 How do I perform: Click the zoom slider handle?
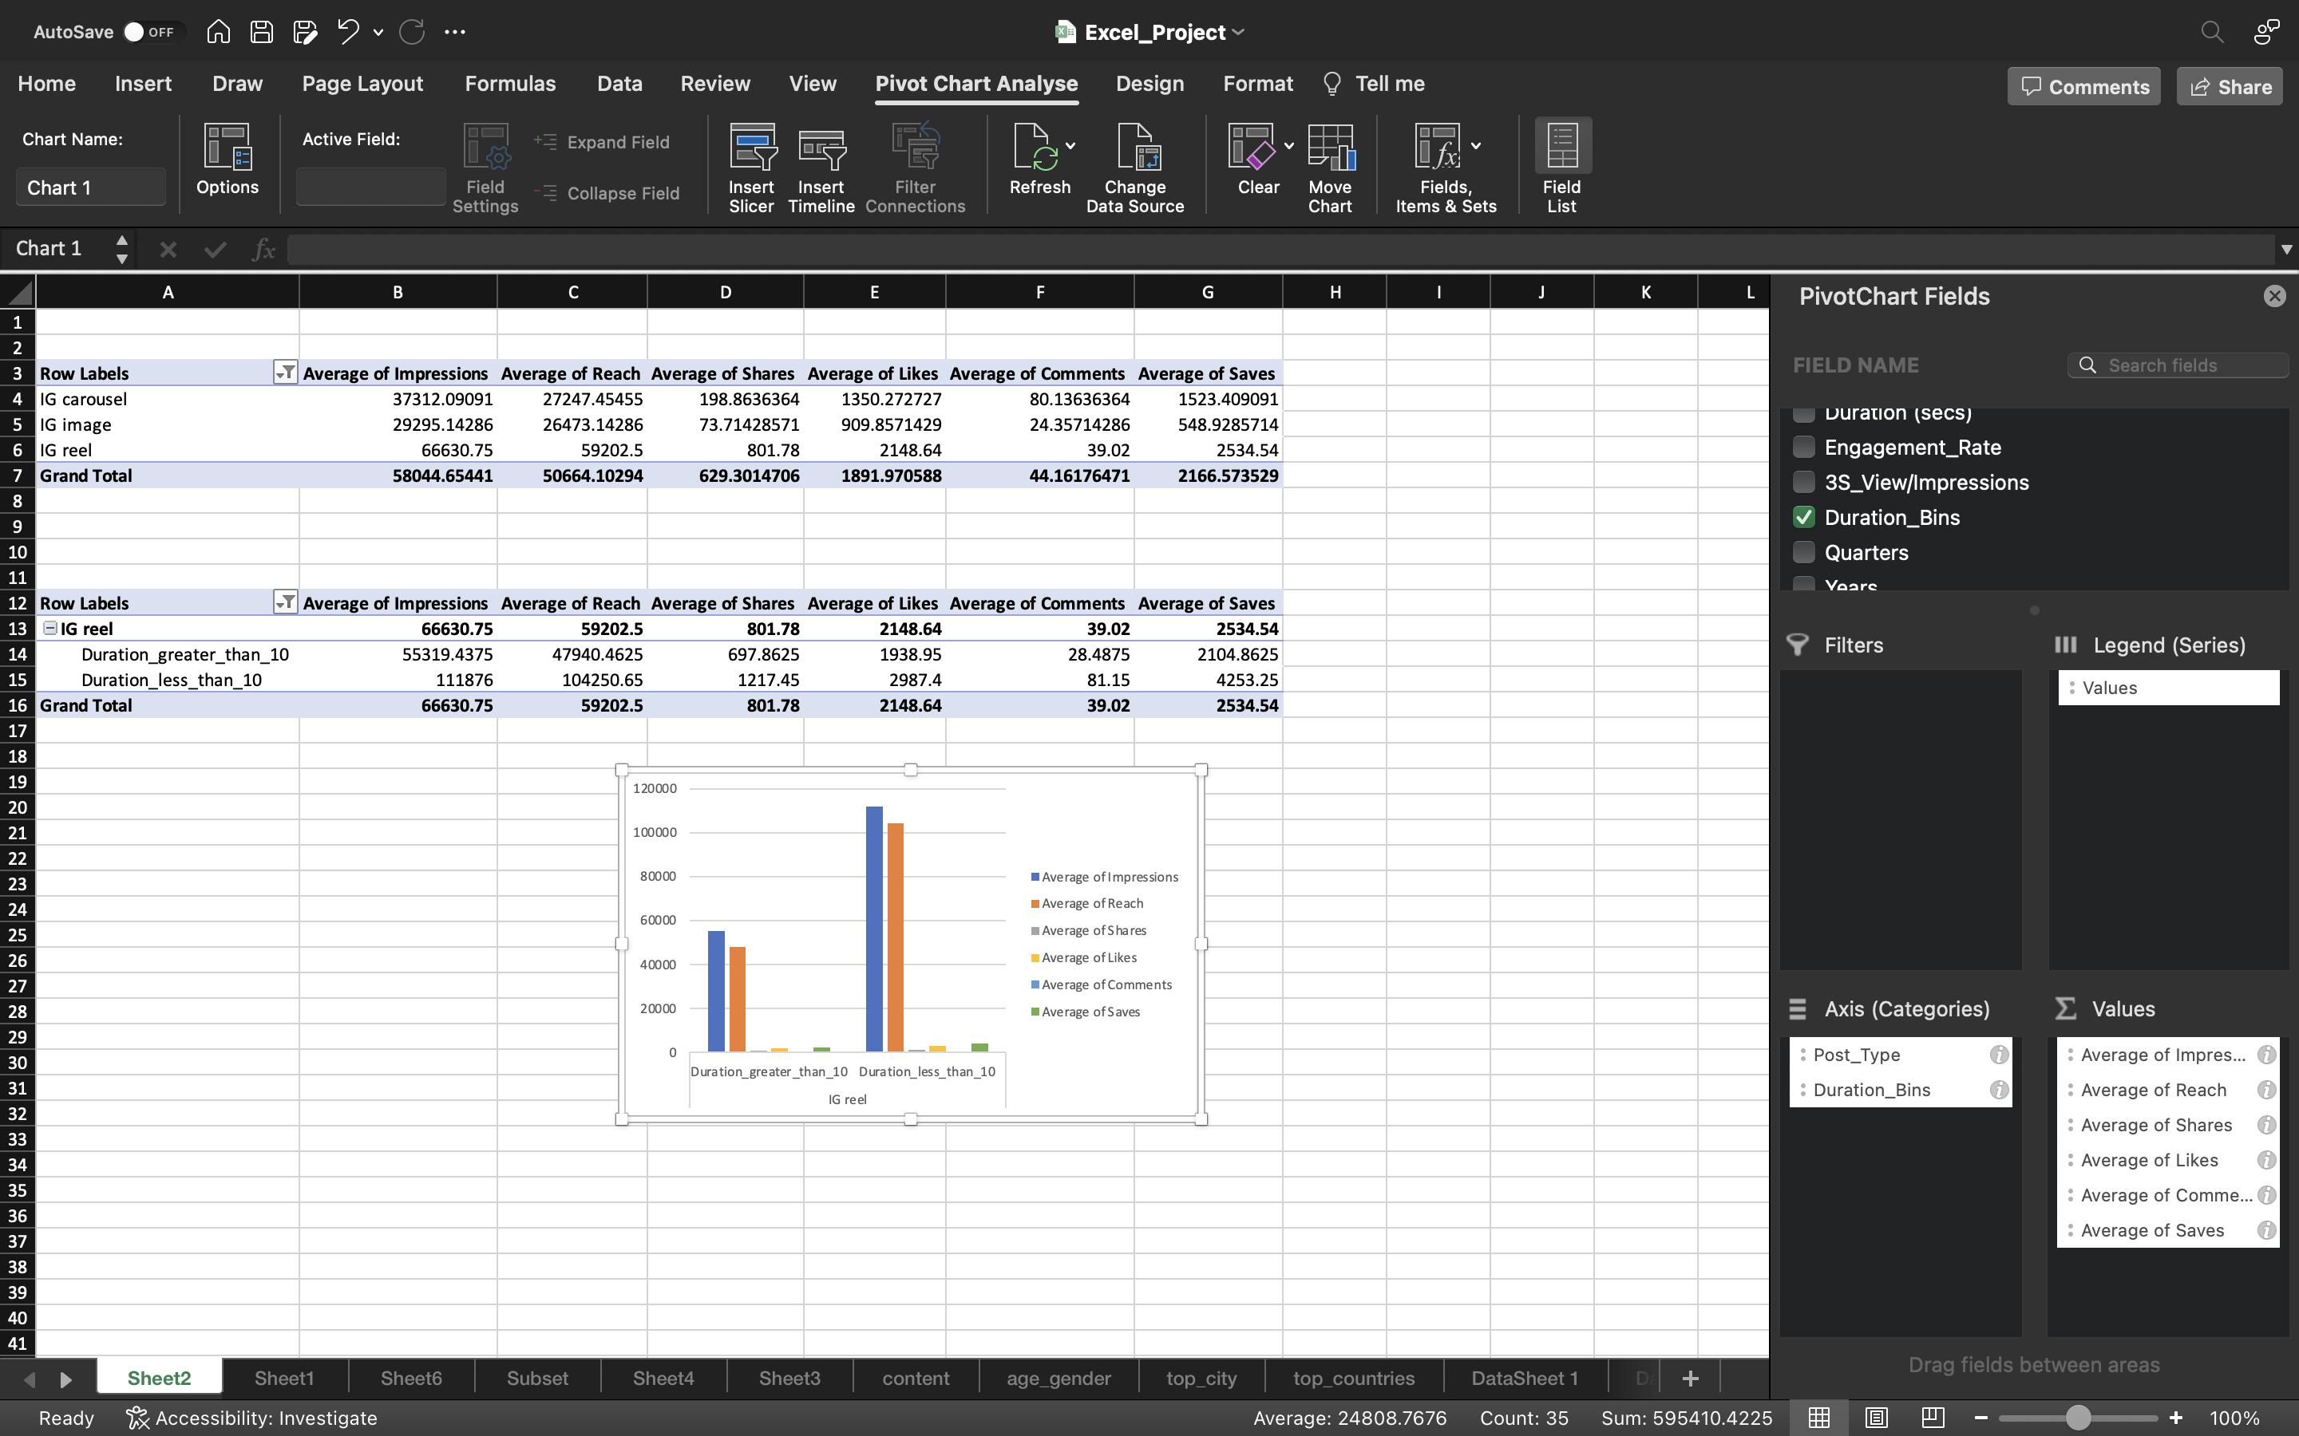(2078, 1417)
